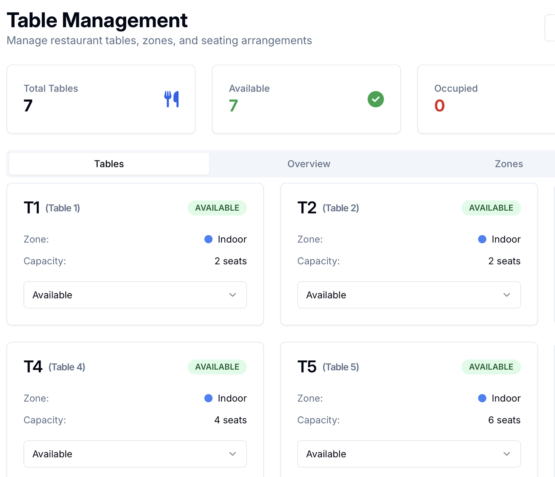Open T1 status dropdown
Screen dimensions: 555x477
pos(135,295)
